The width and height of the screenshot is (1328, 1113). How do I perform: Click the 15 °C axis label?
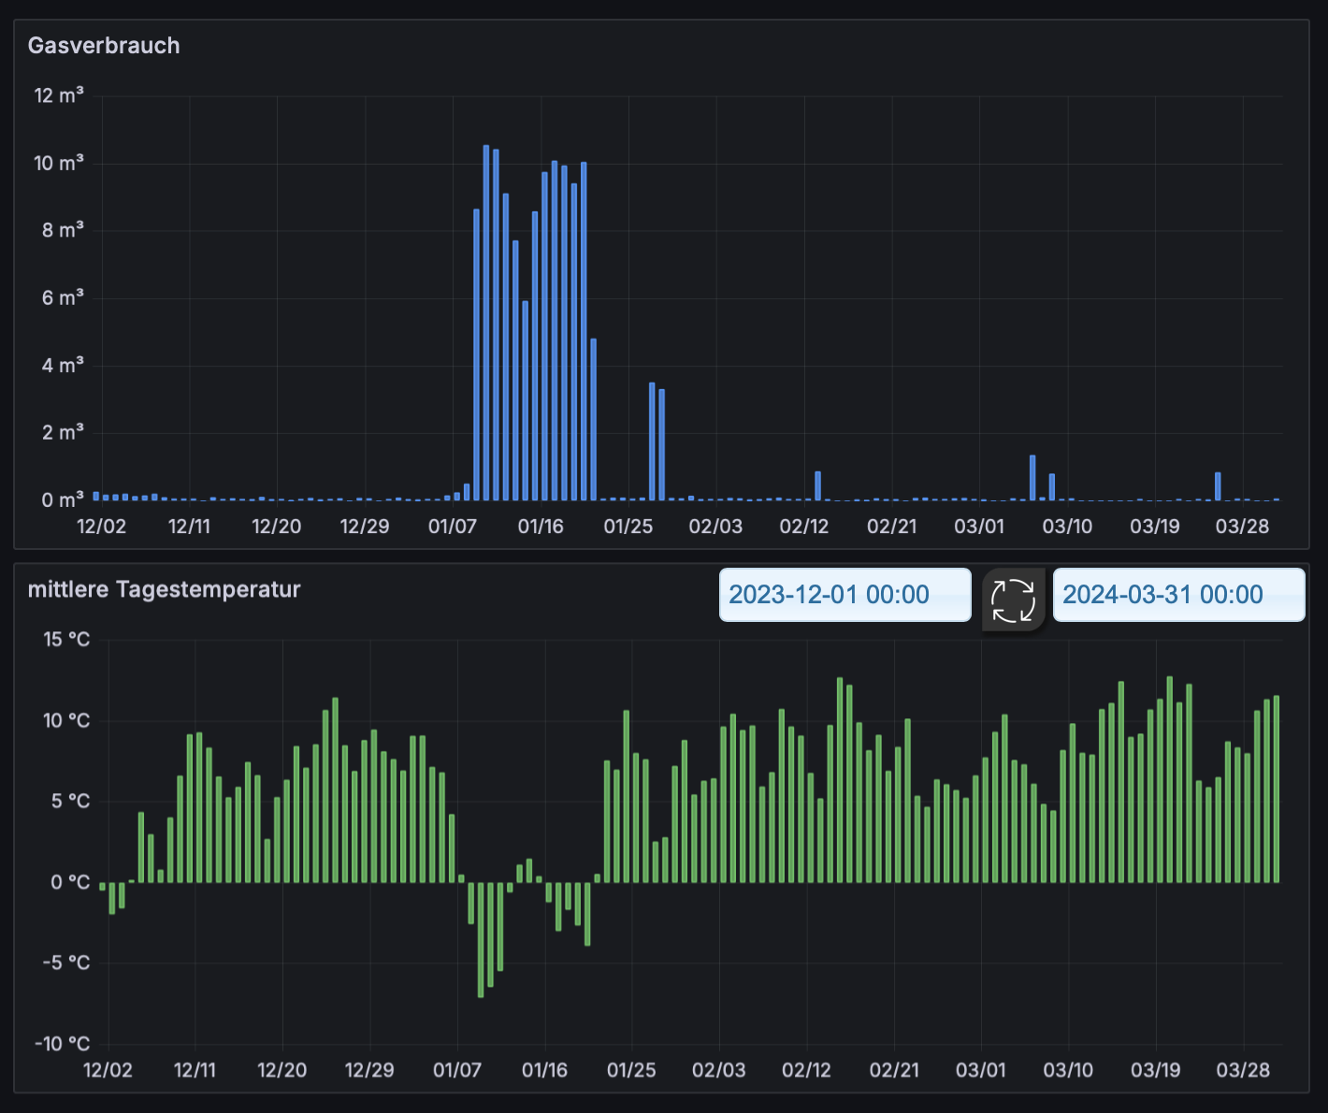click(66, 640)
